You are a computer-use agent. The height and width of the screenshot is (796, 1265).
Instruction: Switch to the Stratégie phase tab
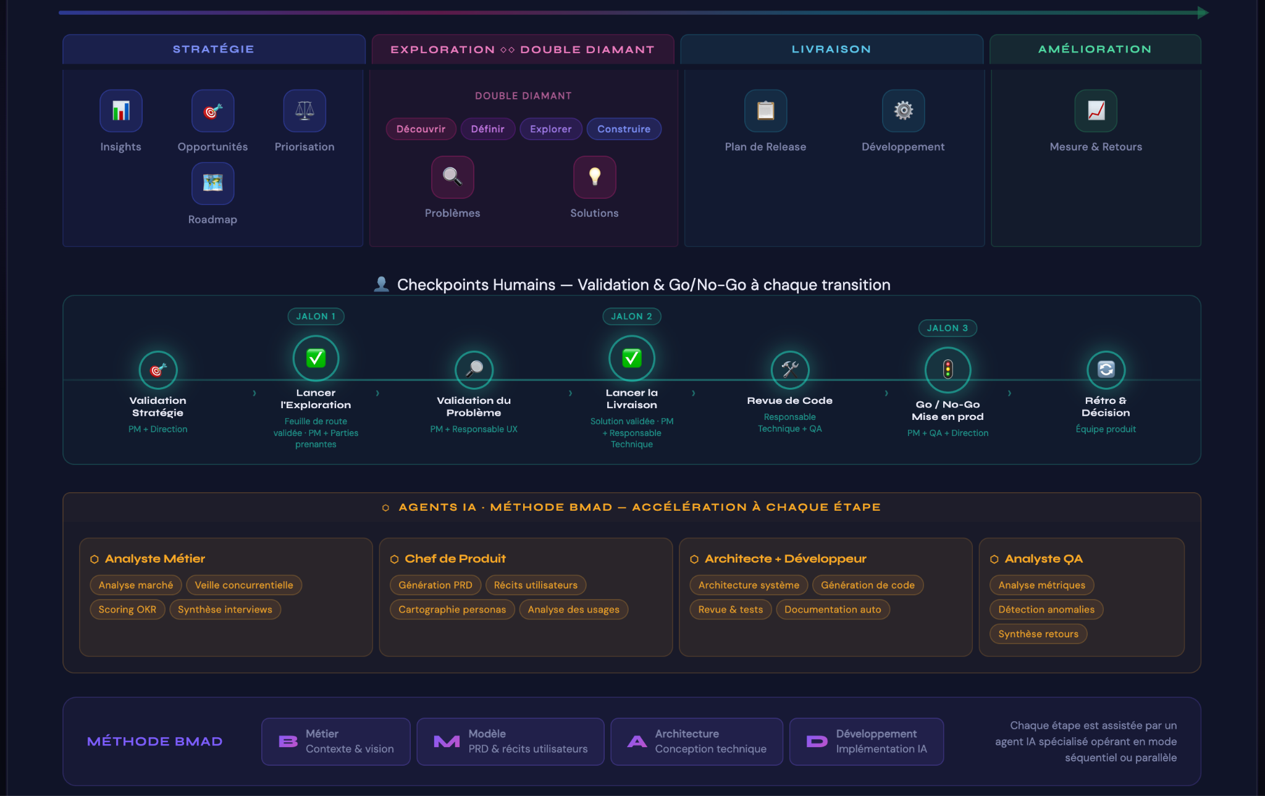click(214, 49)
